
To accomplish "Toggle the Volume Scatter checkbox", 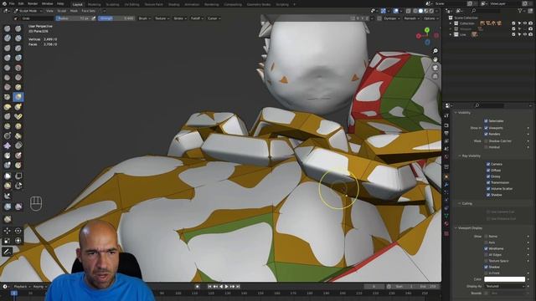I will pyautogui.click(x=488, y=188).
